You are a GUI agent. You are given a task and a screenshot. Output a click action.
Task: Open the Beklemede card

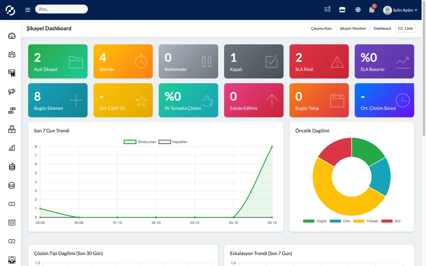188,61
